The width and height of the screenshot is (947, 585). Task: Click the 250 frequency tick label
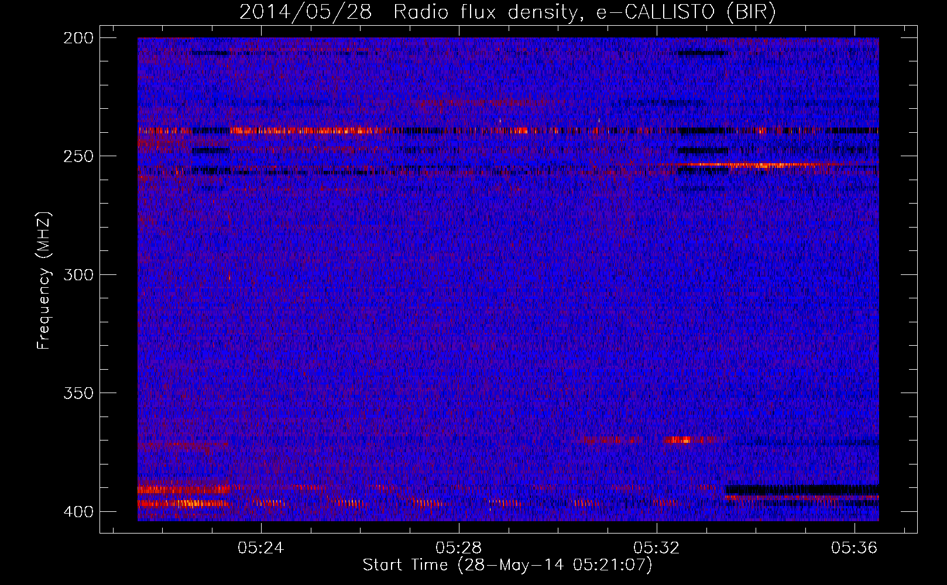click(x=78, y=156)
